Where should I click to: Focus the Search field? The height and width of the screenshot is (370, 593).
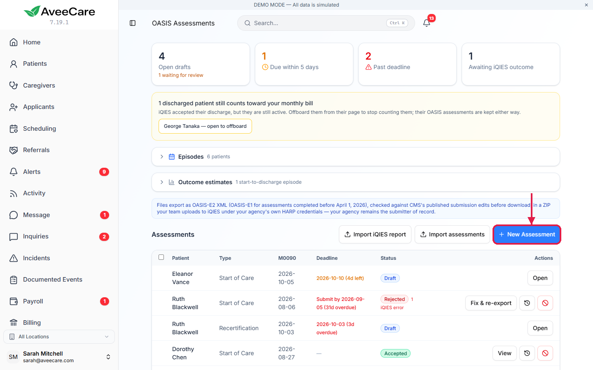click(x=326, y=23)
